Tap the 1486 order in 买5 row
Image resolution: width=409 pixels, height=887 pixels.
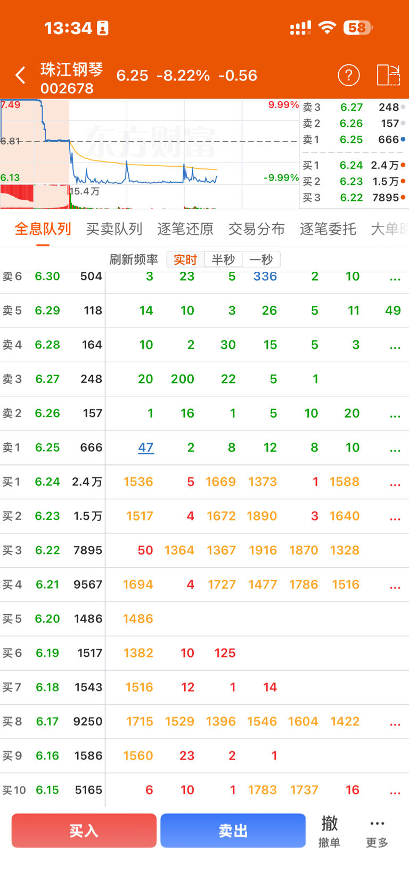pos(138,619)
